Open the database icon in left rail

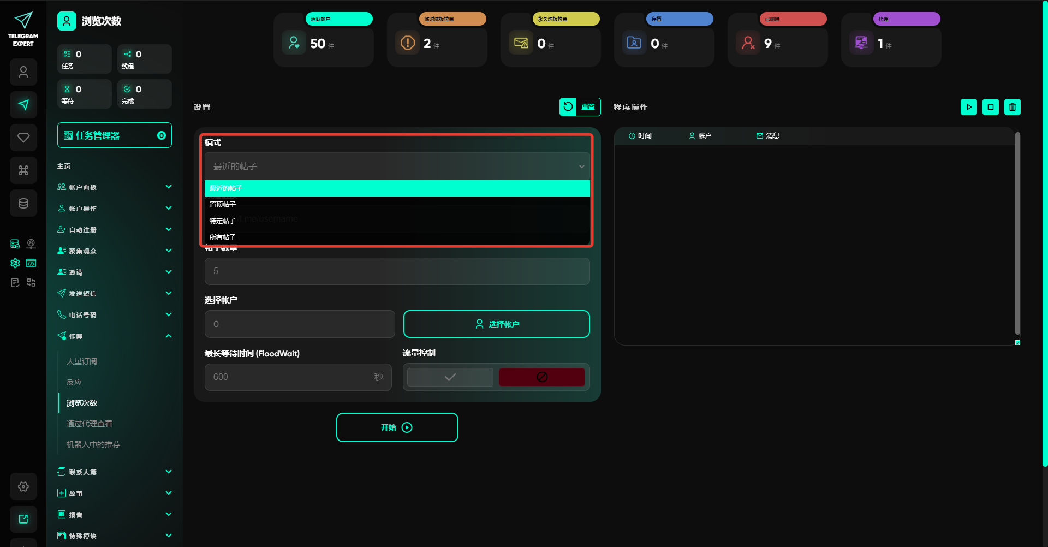(x=23, y=203)
